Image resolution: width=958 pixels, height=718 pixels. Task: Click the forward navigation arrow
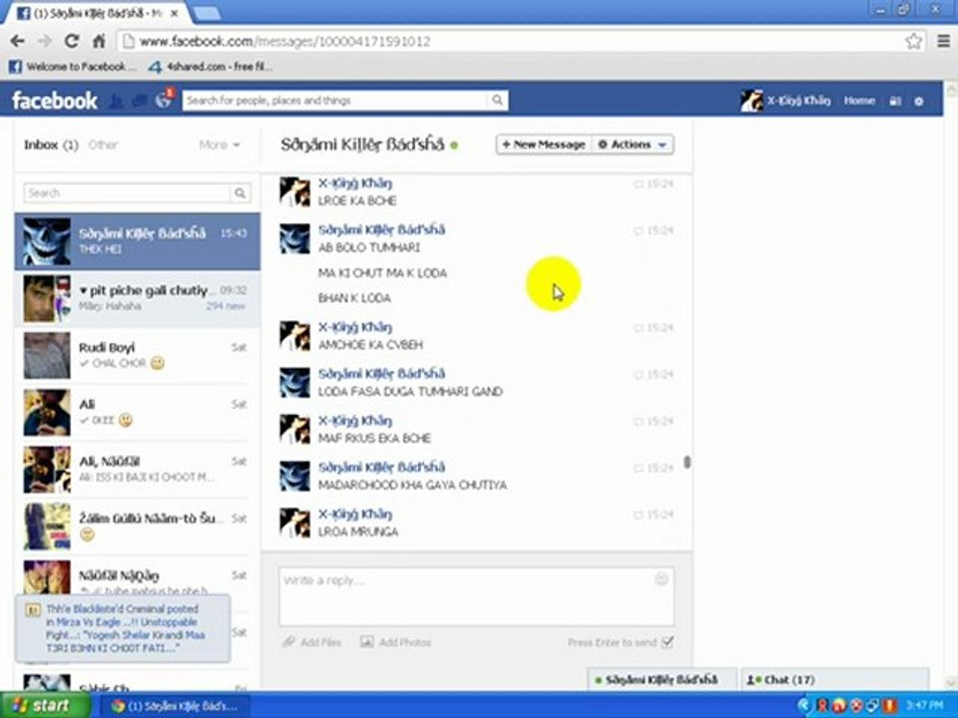coord(44,42)
